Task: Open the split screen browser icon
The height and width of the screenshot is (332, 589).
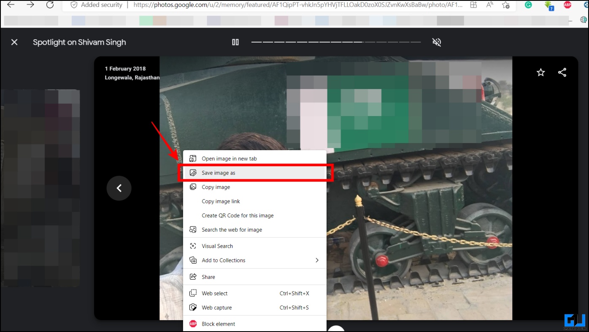Action: point(473,5)
